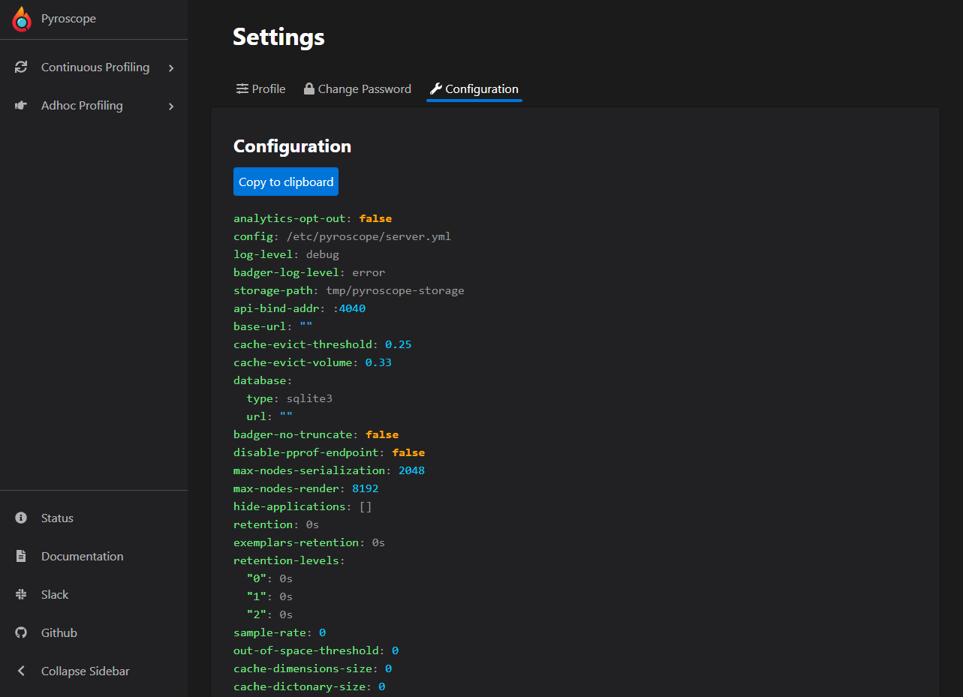Click the wrench icon on the Configuration tab
Screen dimensions: 963x697
(x=435, y=88)
